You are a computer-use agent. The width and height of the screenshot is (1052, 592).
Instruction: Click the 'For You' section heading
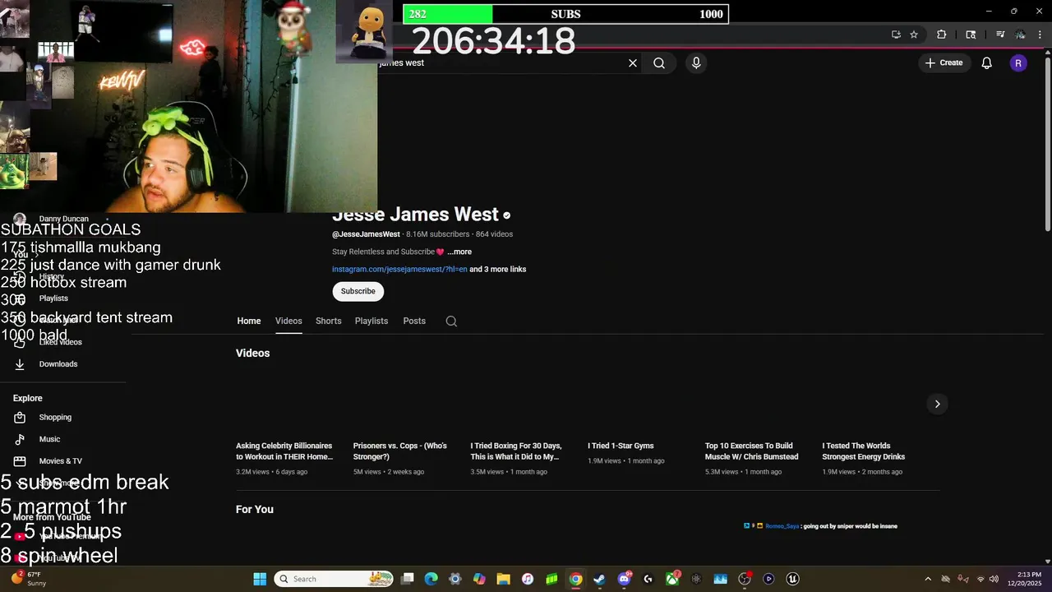click(x=255, y=509)
